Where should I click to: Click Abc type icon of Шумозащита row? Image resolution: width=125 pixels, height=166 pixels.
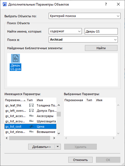tap(31, 121)
